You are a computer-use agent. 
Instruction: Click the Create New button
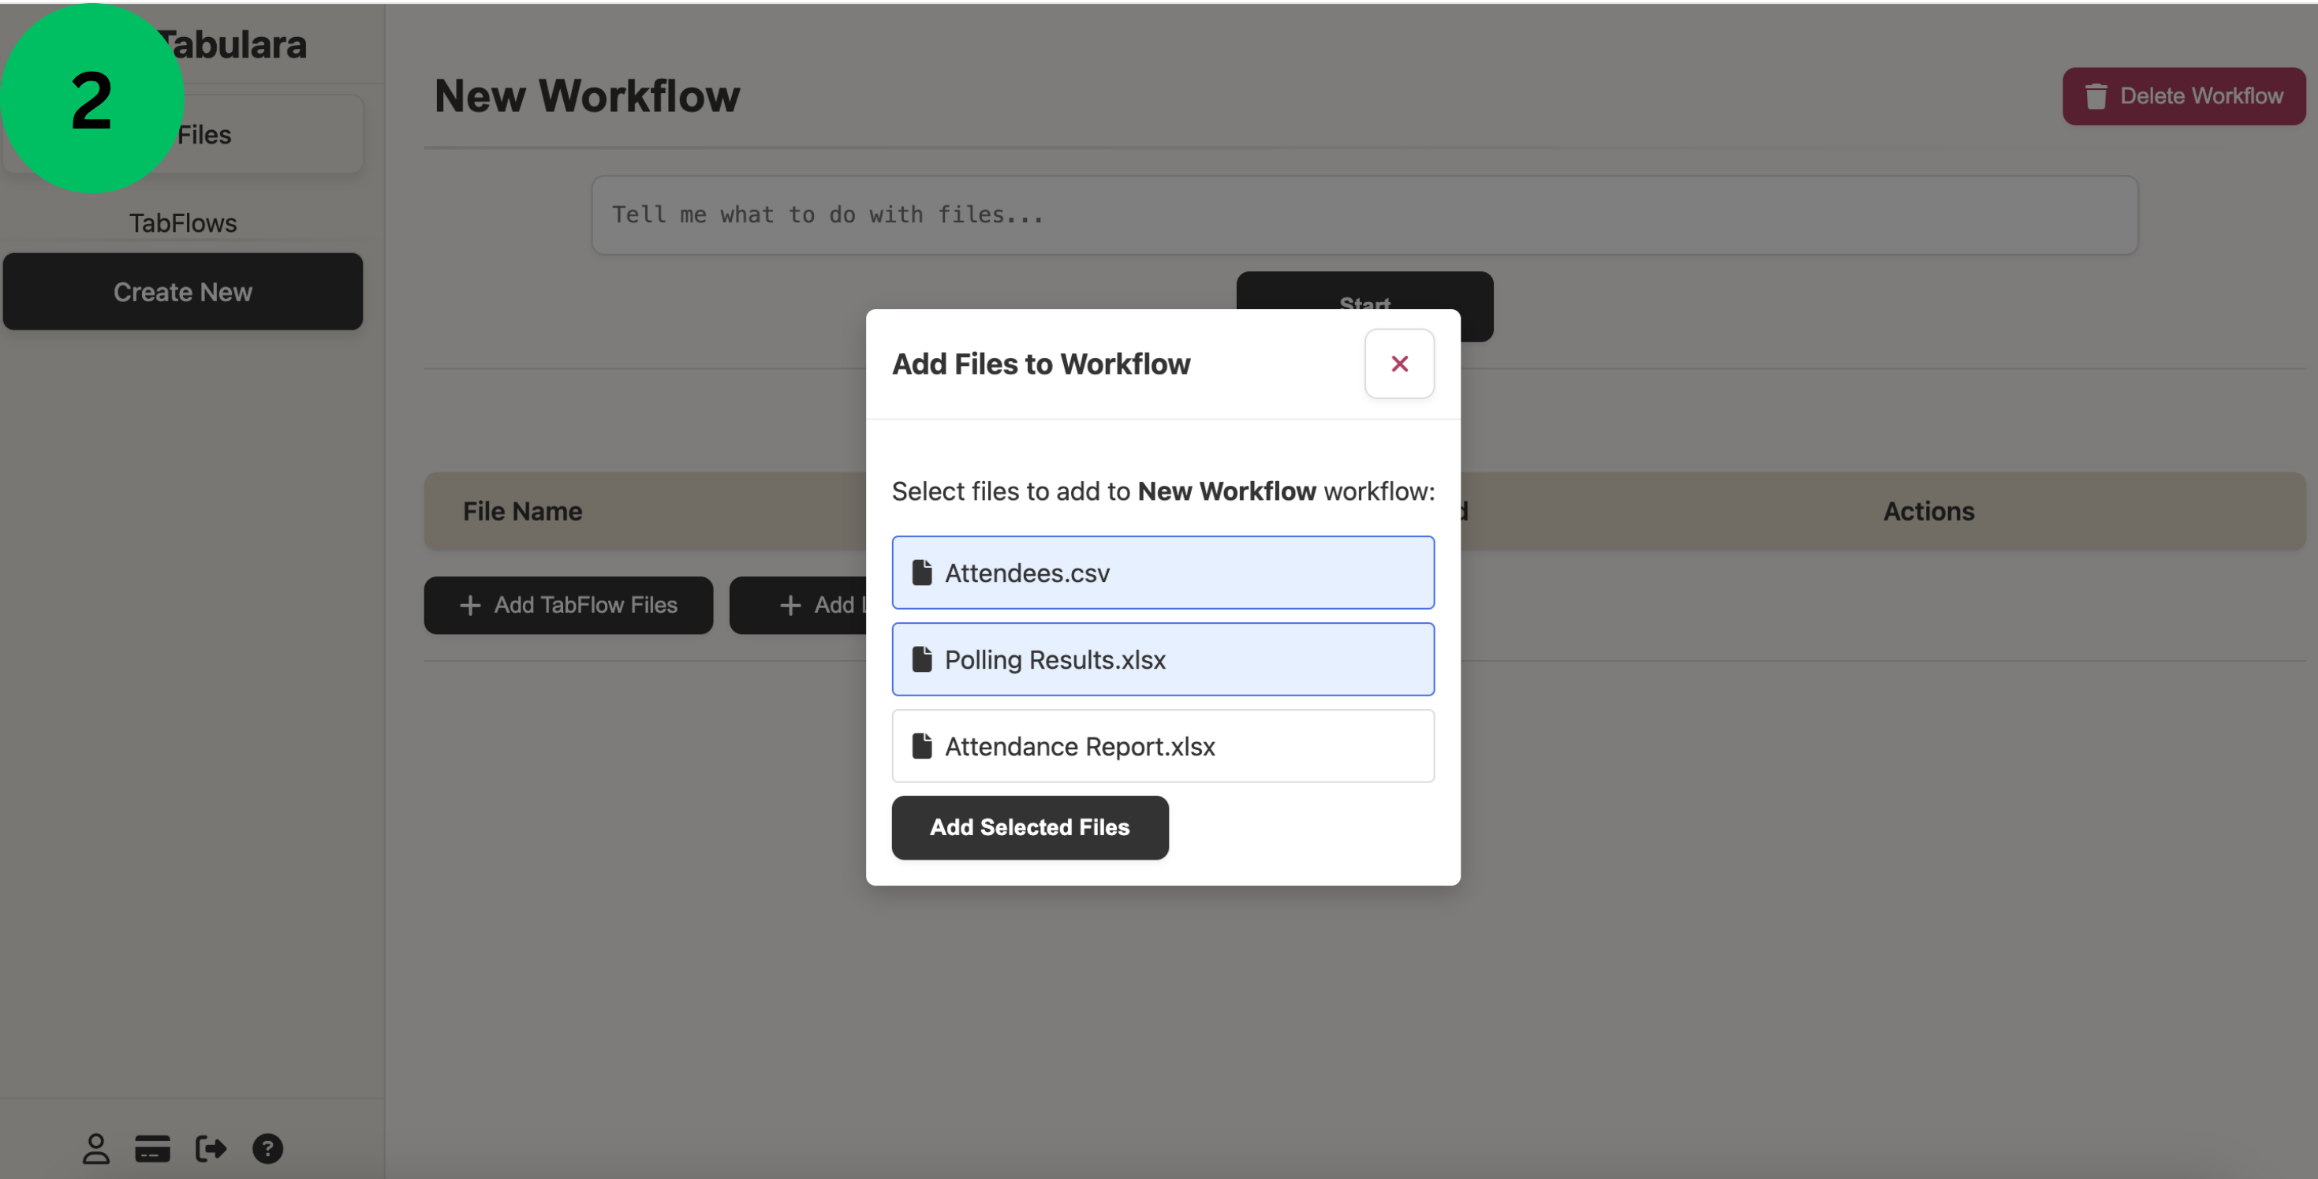pos(183,291)
